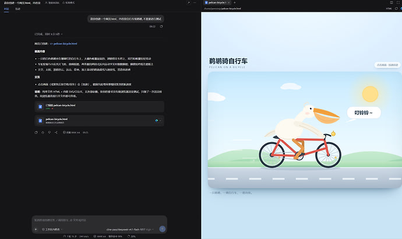Click the blue send arrow button
Image resolution: width=402 pixels, height=239 pixels.
(163, 229)
